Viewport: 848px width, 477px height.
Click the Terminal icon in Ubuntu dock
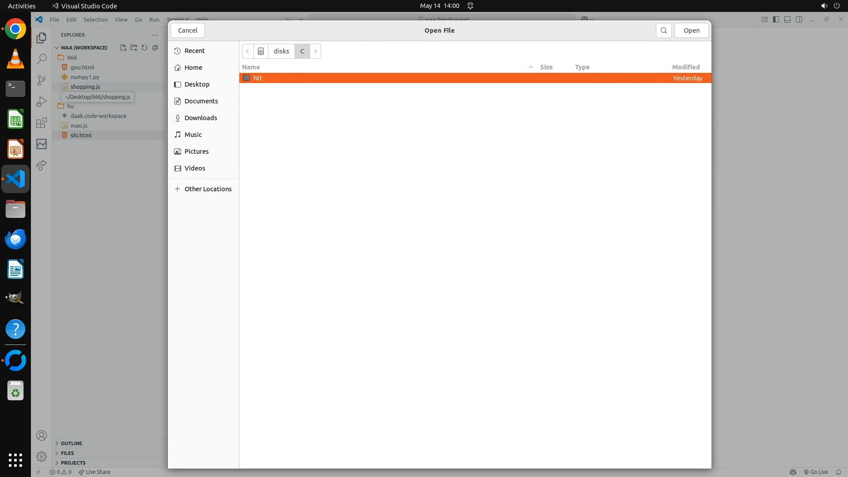pyautogui.click(x=15, y=89)
